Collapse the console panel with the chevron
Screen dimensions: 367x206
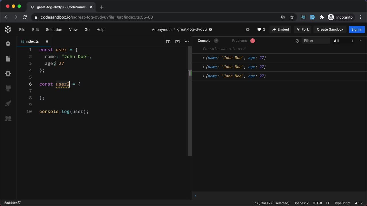(360, 41)
